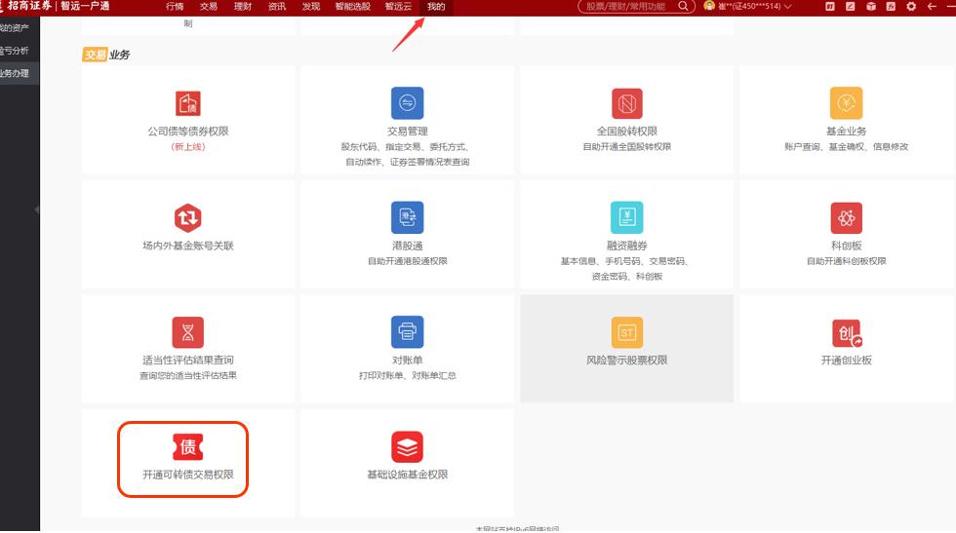Click the 融资融券 title text

(626, 246)
